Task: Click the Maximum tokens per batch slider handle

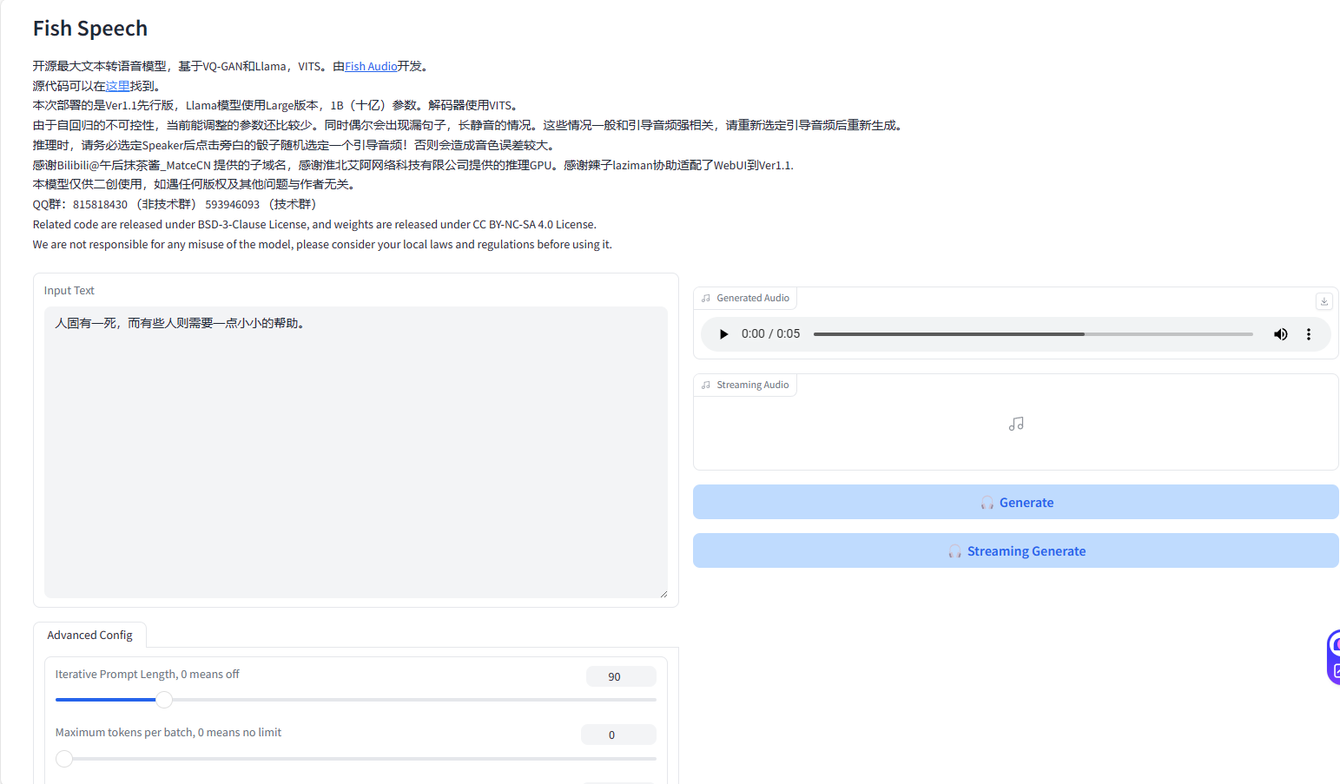Action: click(x=64, y=759)
